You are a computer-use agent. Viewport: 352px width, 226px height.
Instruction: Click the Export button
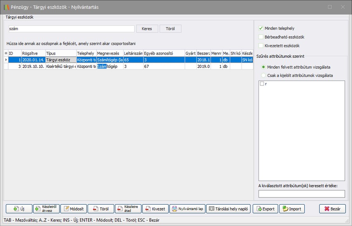[265, 209]
